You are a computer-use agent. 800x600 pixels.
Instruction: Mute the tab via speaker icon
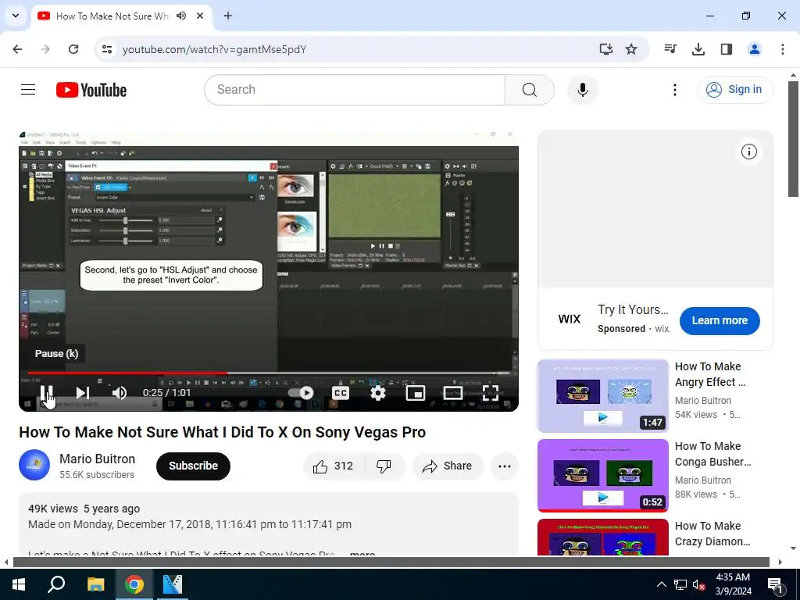coord(181,16)
